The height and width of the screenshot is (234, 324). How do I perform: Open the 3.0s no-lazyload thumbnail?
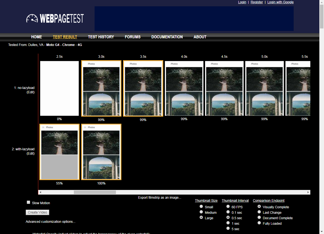click(101, 88)
